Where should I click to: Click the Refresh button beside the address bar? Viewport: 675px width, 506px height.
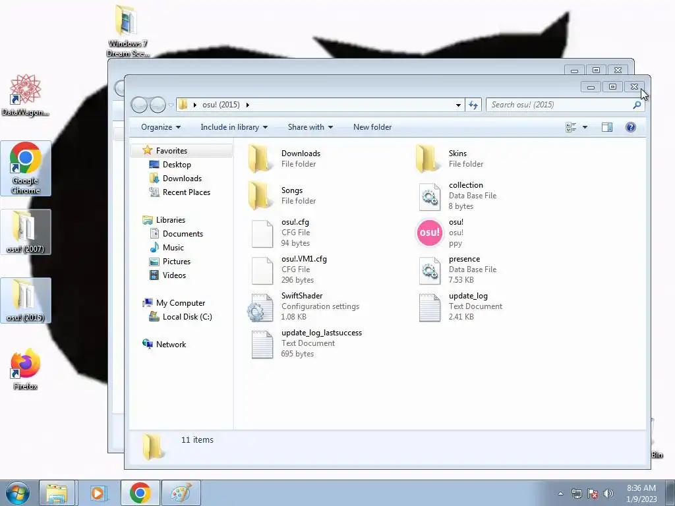(x=473, y=105)
